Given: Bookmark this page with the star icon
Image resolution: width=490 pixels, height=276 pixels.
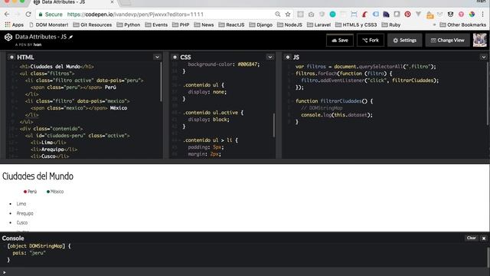Looking at the screenshot, I should click(x=288, y=15).
